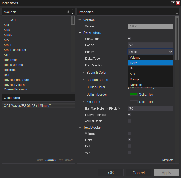Expand the Zero Line property

coord(83,102)
